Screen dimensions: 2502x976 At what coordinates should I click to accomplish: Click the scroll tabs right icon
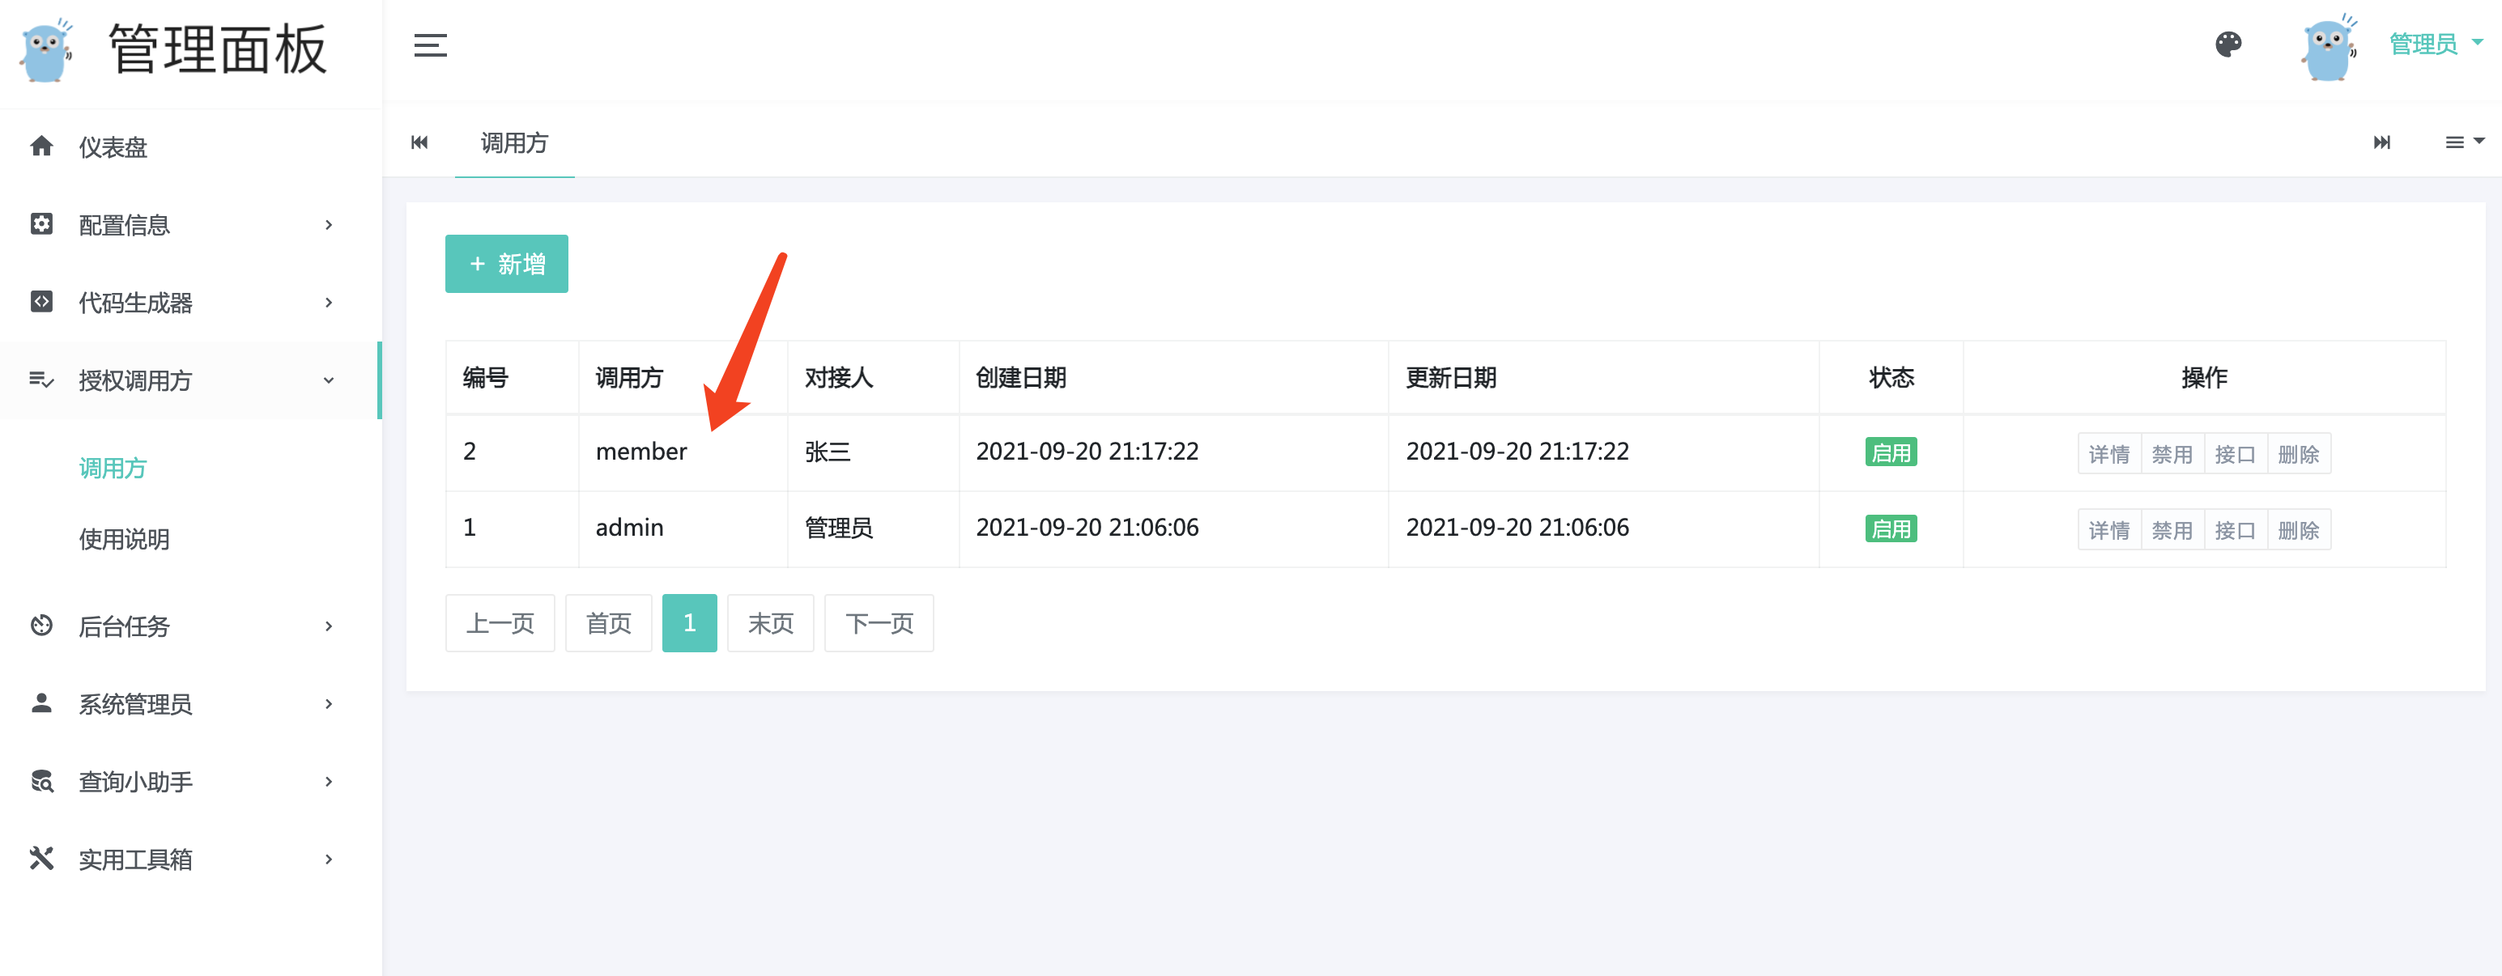(2381, 142)
